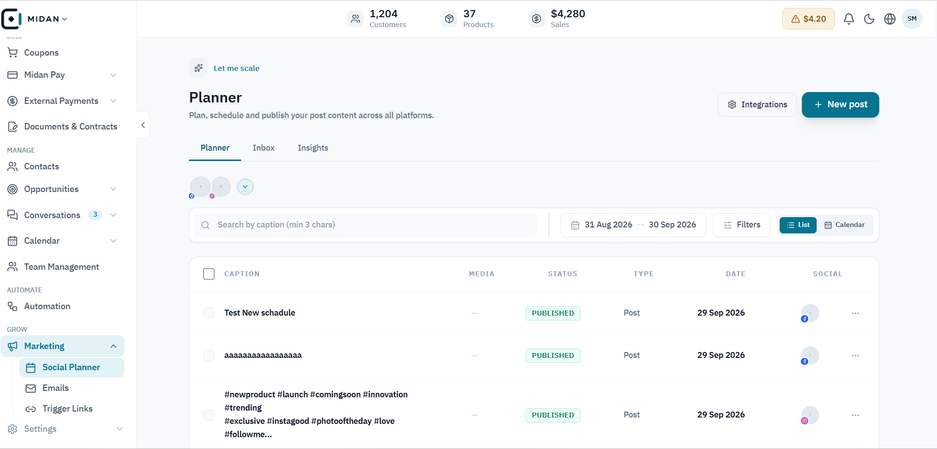Screen dimensions: 937x449
Task: Open row options for aaaaaaaaaaaaaaaaa post
Action: (855, 355)
